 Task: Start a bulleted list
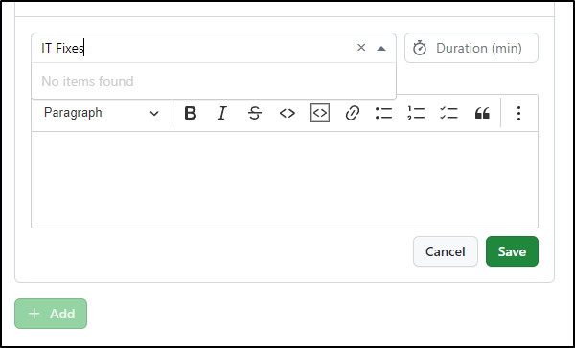tap(384, 113)
